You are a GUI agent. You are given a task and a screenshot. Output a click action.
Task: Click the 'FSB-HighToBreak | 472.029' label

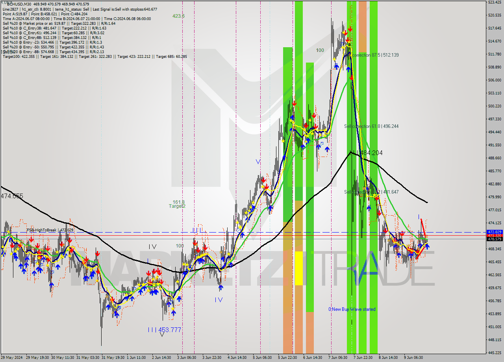(50, 230)
